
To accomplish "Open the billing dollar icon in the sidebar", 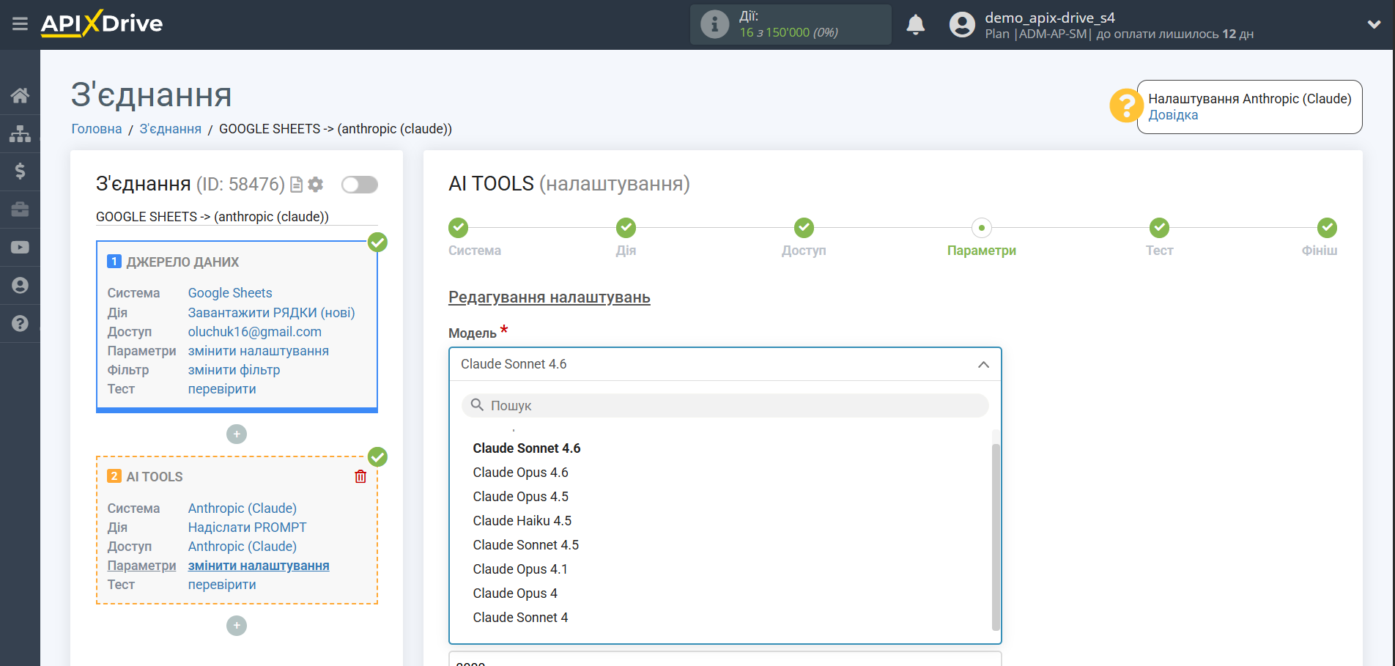I will 20,171.
